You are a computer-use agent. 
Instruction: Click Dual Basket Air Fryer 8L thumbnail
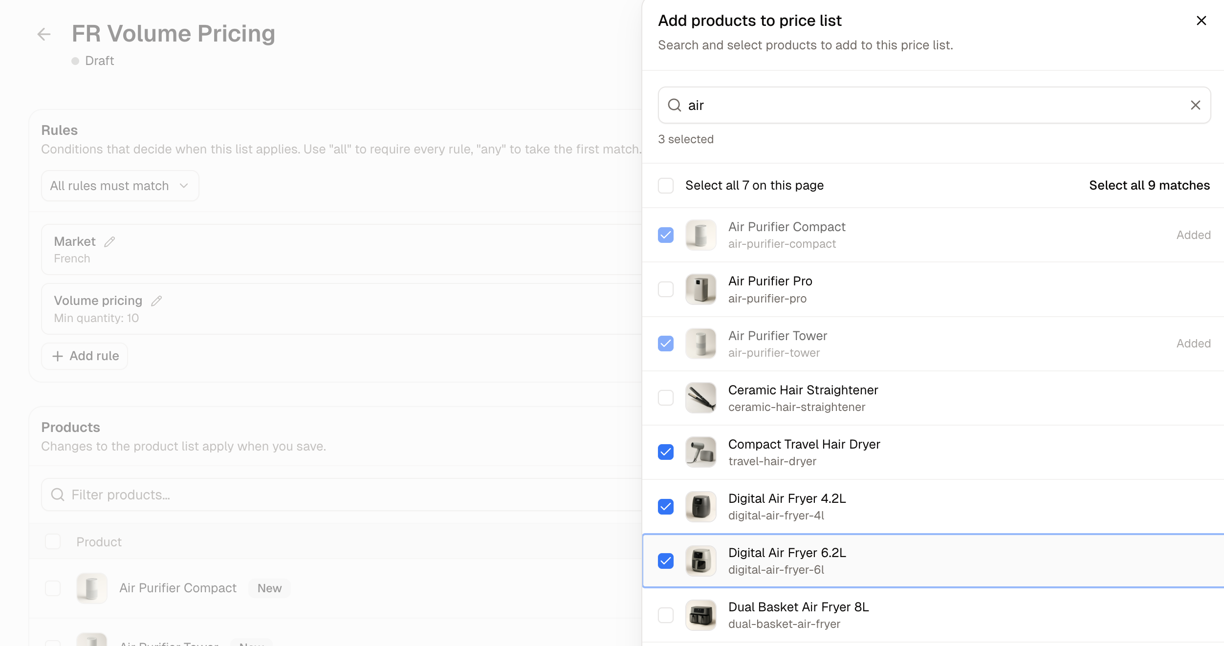[700, 615]
